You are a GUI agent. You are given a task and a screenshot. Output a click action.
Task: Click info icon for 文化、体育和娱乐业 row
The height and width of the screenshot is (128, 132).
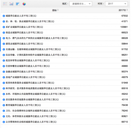4,116
